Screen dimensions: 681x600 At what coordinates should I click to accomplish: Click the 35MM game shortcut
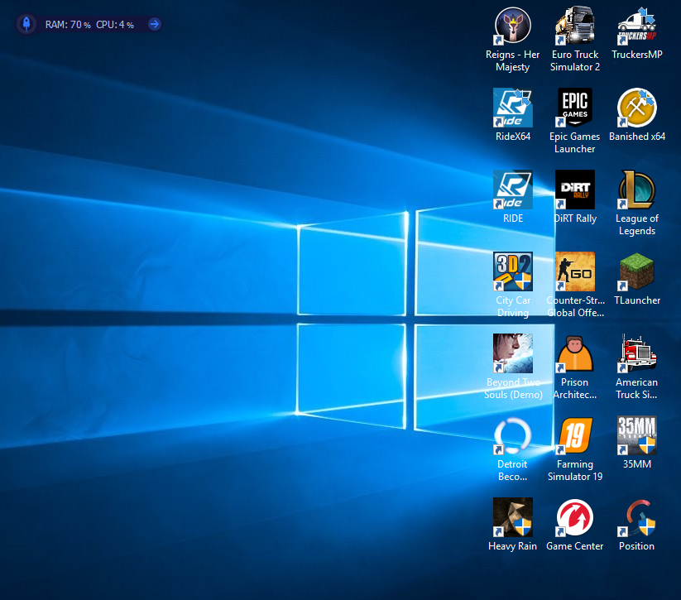[636, 435]
